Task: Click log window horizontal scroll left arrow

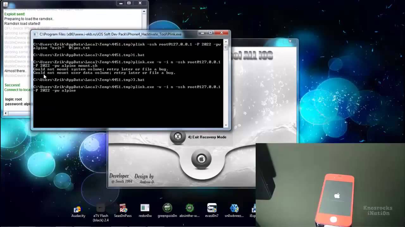Action: pyautogui.click(x=6, y=113)
